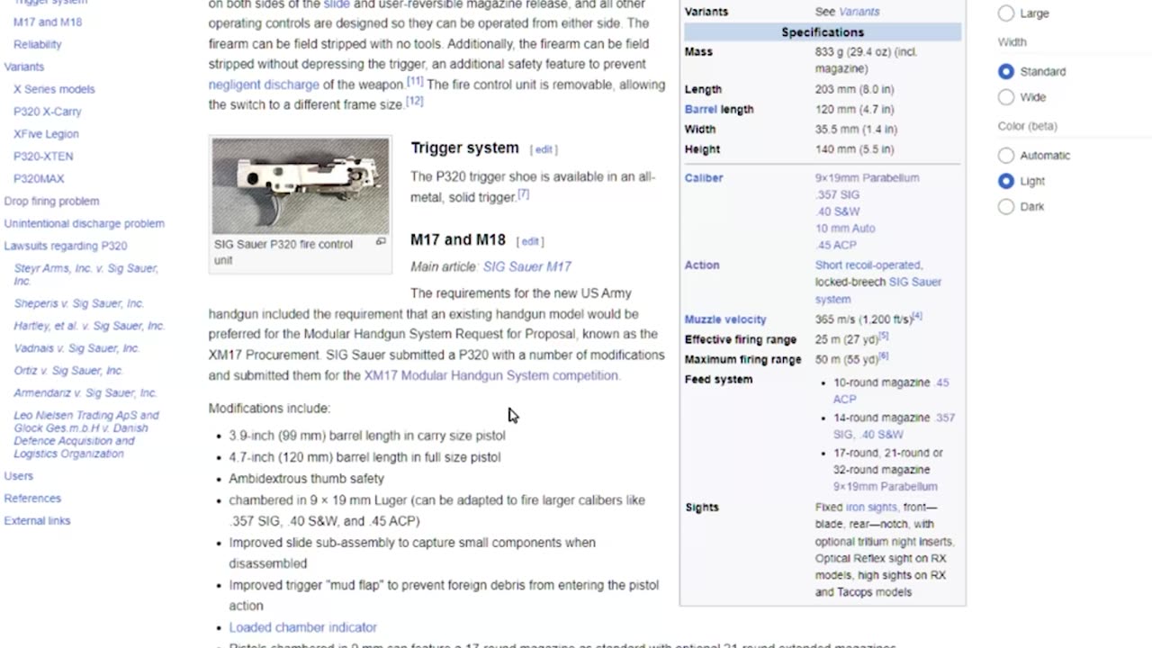Click the Specifications infobox header
The image size is (1152, 648).
823,32
